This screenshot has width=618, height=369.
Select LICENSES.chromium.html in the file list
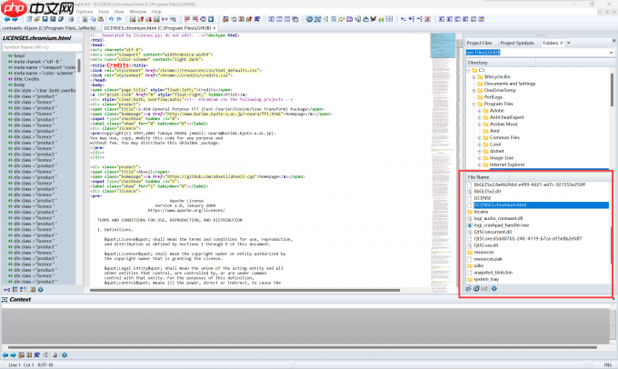coord(503,204)
